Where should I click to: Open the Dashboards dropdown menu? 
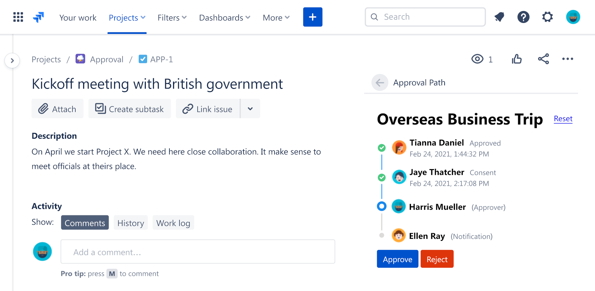point(225,17)
